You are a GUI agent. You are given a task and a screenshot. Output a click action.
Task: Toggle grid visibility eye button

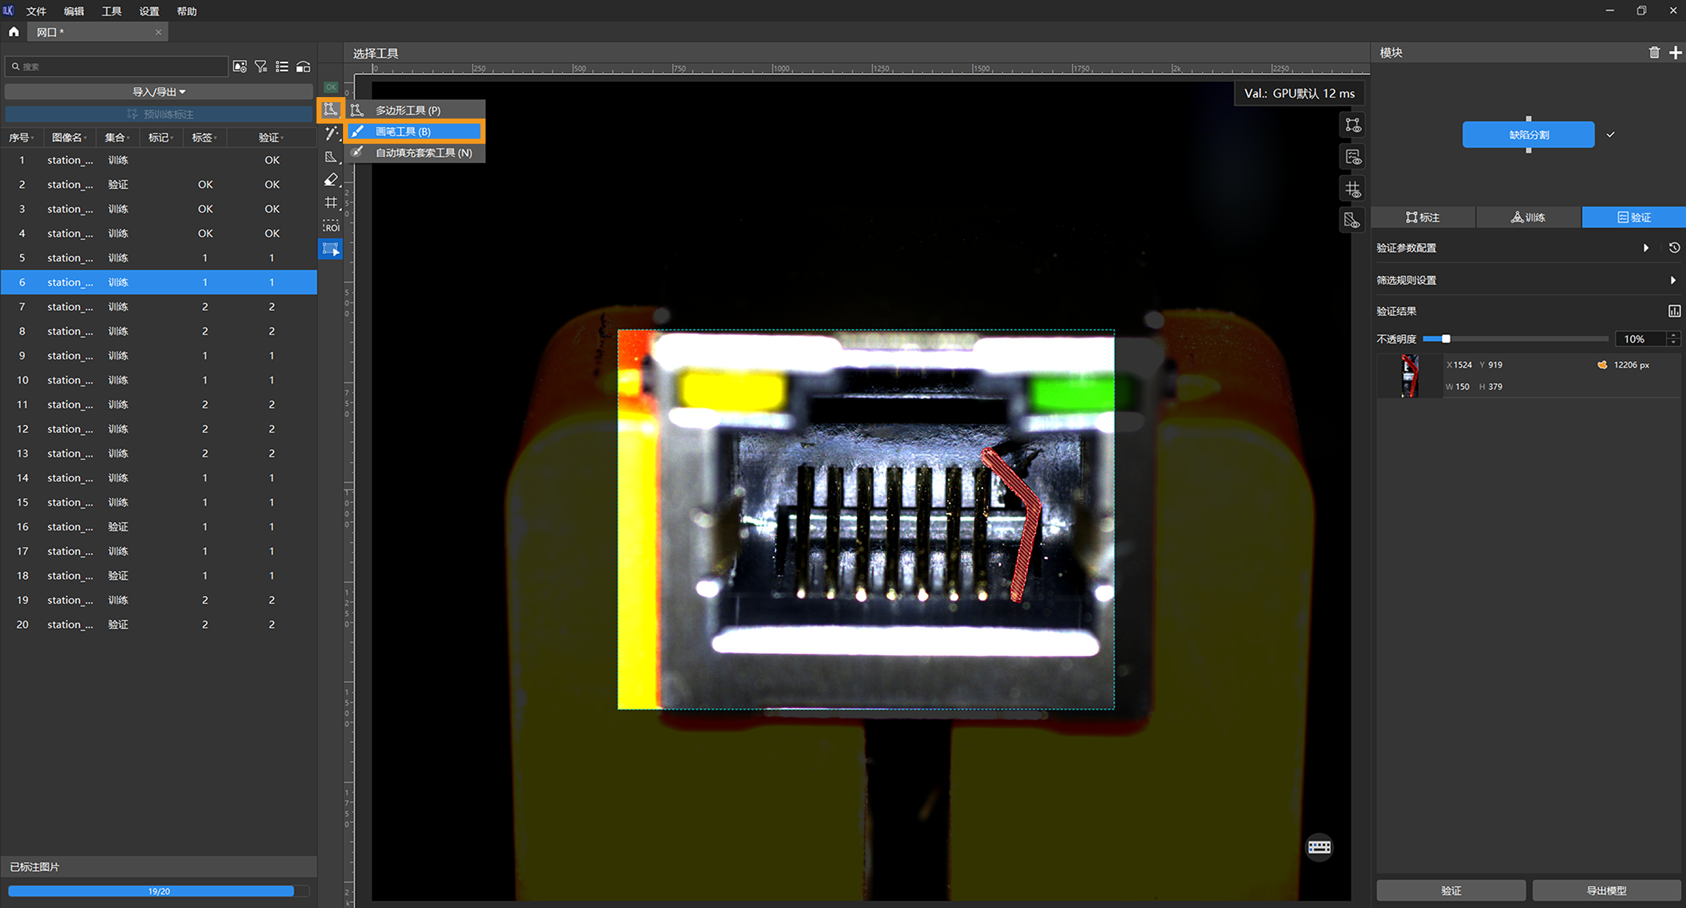[x=1352, y=189]
